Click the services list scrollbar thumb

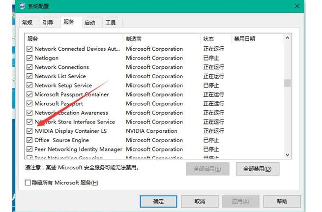point(288,83)
